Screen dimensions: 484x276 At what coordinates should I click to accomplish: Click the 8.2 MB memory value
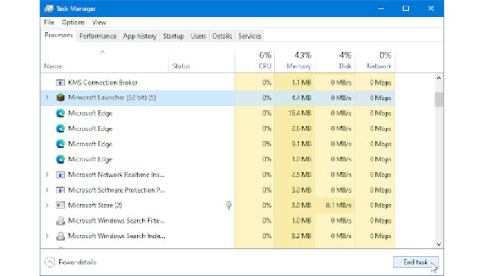(x=301, y=236)
